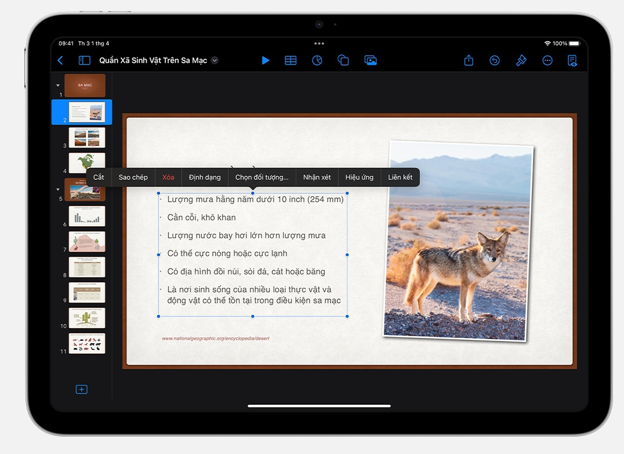Open the More options menu
The image size is (624, 454).
coord(547,60)
